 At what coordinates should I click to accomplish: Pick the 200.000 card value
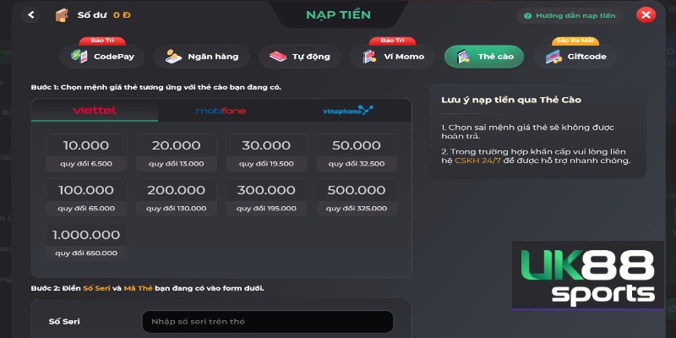pos(177,196)
